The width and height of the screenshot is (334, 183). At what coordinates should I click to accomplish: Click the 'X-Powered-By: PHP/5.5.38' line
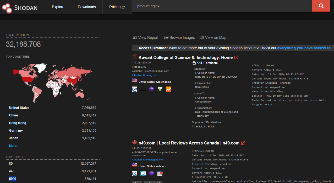pos(210,177)
